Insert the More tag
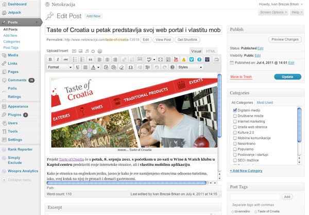 tap(140, 60)
